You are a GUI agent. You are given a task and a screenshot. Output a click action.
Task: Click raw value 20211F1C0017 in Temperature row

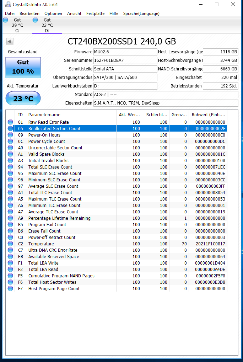click(210, 244)
